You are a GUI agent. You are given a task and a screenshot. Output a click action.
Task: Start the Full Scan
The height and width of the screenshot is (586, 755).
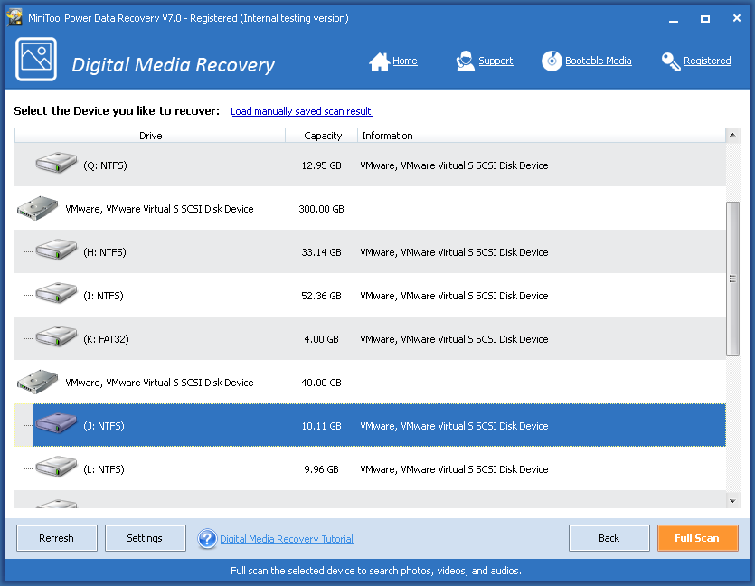pos(698,538)
